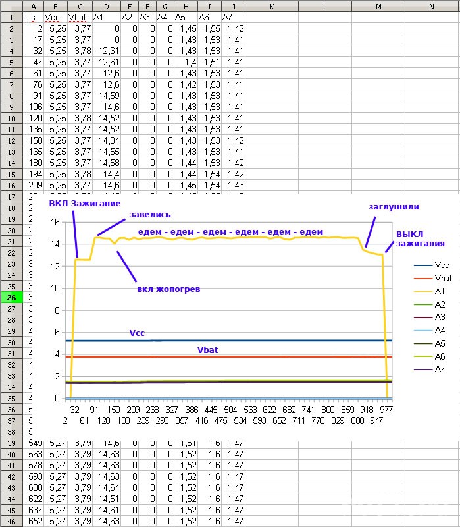The height and width of the screenshot is (527, 460).
Task: Click the 'едем - едем' text on chart
Action: [x=230, y=232]
